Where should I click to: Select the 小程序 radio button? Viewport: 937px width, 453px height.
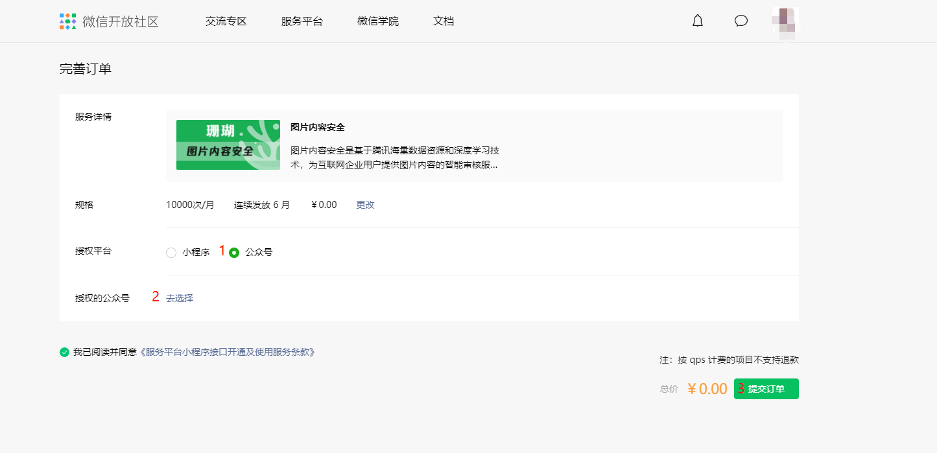click(x=171, y=253)
